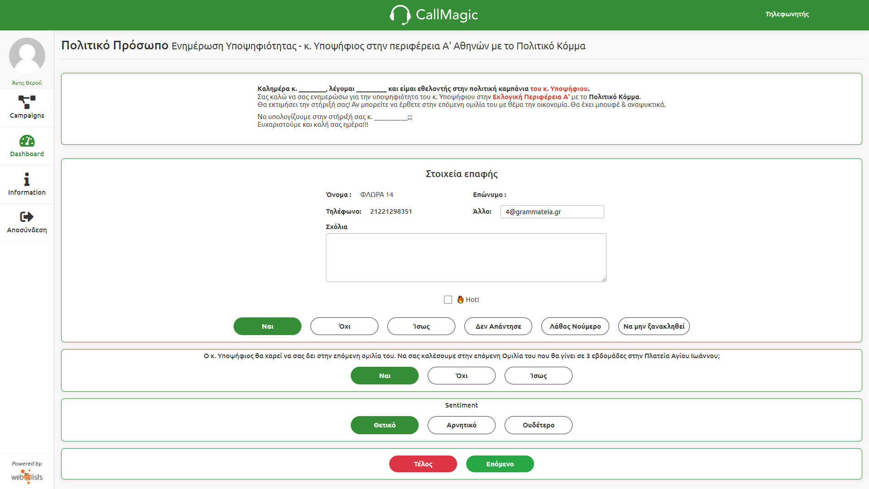This screenshot has height=489, width=869.
Task: Open Campaigns from the sidebar icon
Action: click(x=27, y=102)
